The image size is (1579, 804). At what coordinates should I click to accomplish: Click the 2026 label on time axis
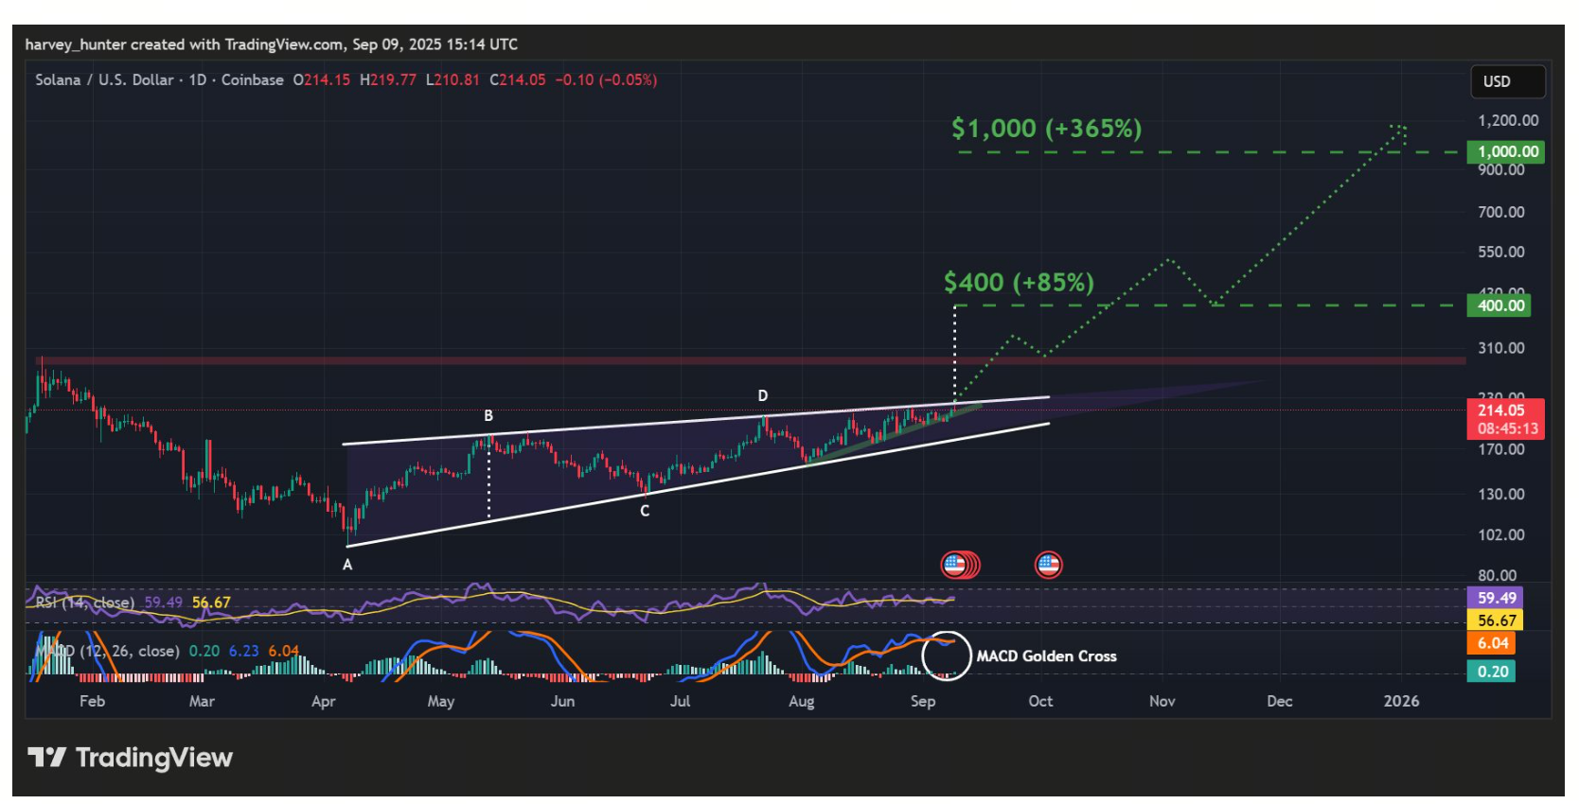(1401, 701)
